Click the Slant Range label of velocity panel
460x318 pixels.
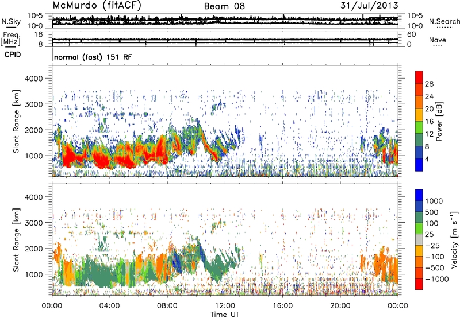click(x=16, y=239)
